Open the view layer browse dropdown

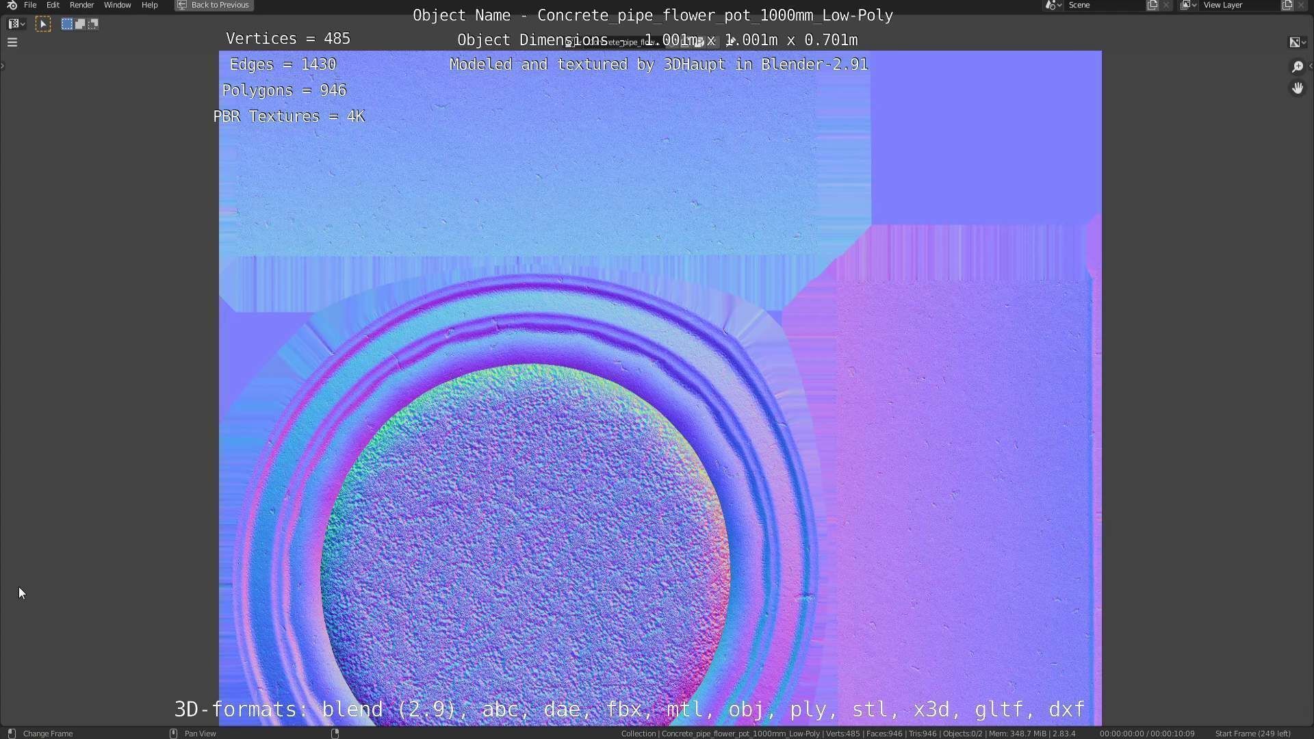1188,5
